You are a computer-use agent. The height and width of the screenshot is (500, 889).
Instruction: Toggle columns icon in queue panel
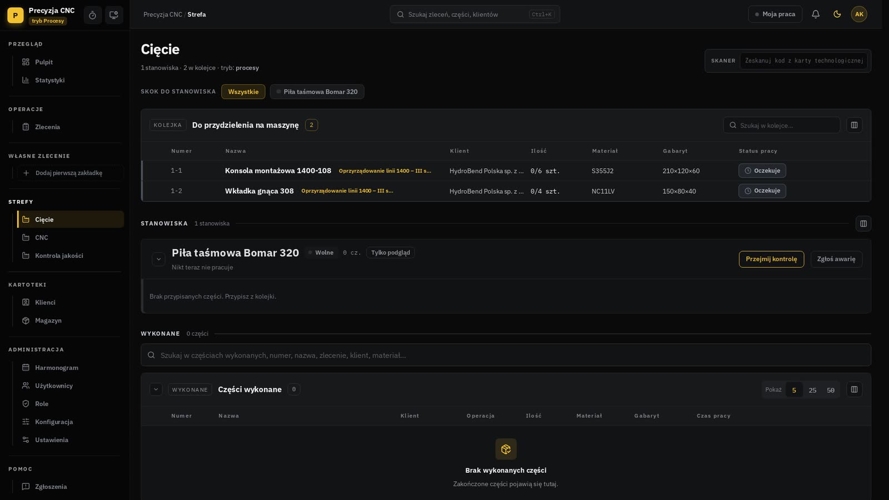[855, 125]
